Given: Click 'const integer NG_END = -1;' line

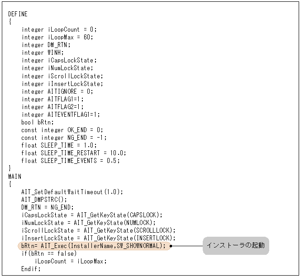Looking at the screenshot, I should point(64,138).
